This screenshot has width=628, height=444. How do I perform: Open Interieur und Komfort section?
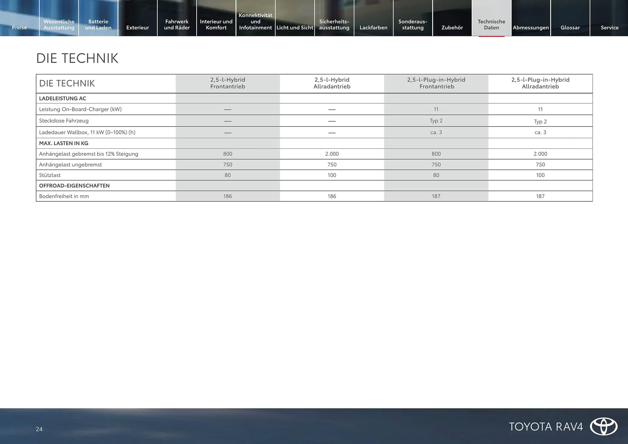click(x=216, y=25)
